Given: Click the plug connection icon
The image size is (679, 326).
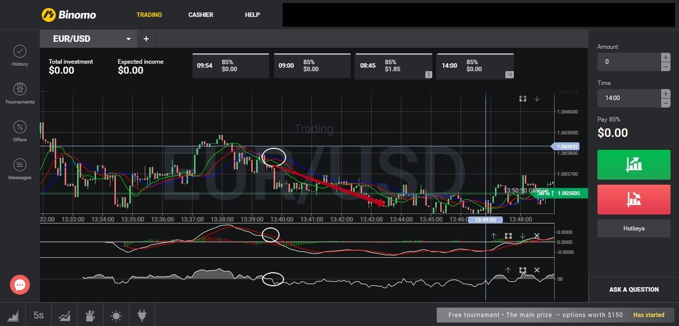Looking at the screenshot, I should [x=141, y=315].
